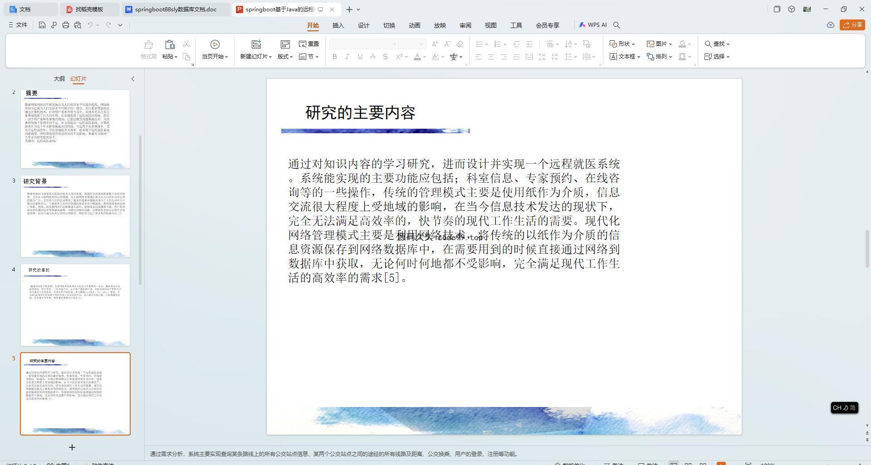Toggle underline formatting
Viewport: 871px width, 465px height.
[x=360, y=57]
